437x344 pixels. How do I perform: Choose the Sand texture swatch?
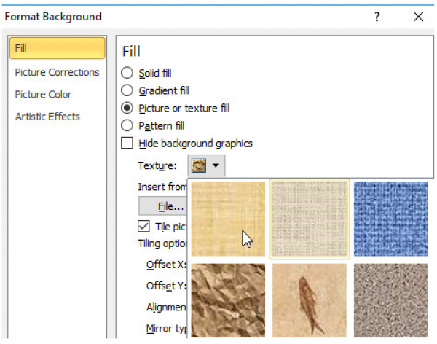(x=390, y=300)
